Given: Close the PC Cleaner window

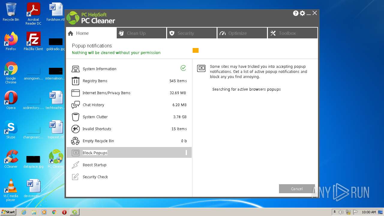Looking at the screenshot, I should point(315,13).
